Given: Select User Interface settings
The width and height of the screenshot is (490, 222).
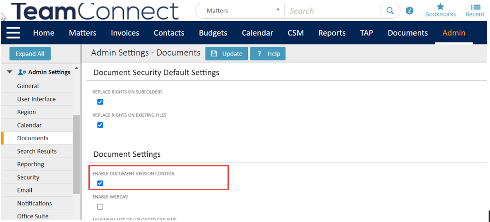Looking at the screenshot, I should click(x=37, y=99).
